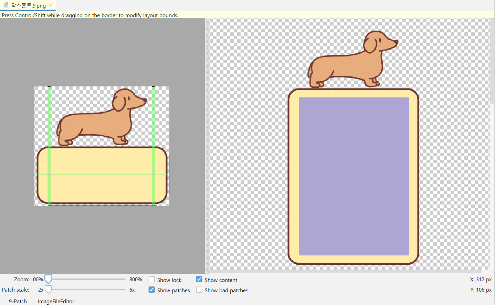The width and height of the screenshot is (495, 305).
Task: Close the 닥스훈트.9.png editor tab
Action: (51, 5)
